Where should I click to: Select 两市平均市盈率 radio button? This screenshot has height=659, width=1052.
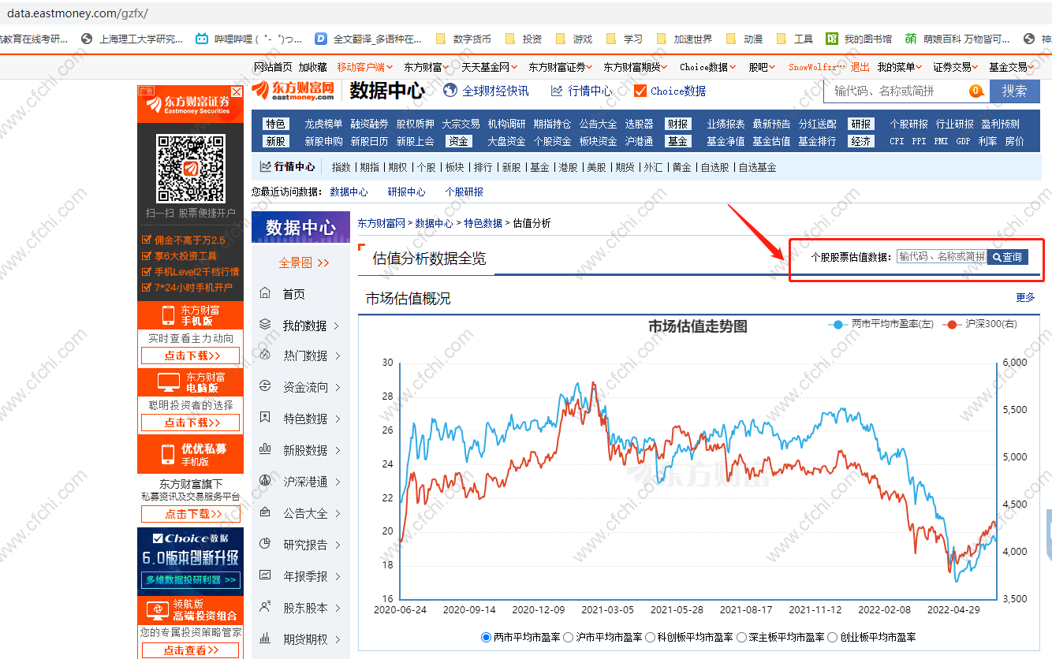pyautogui.click(x=486, y=637)
